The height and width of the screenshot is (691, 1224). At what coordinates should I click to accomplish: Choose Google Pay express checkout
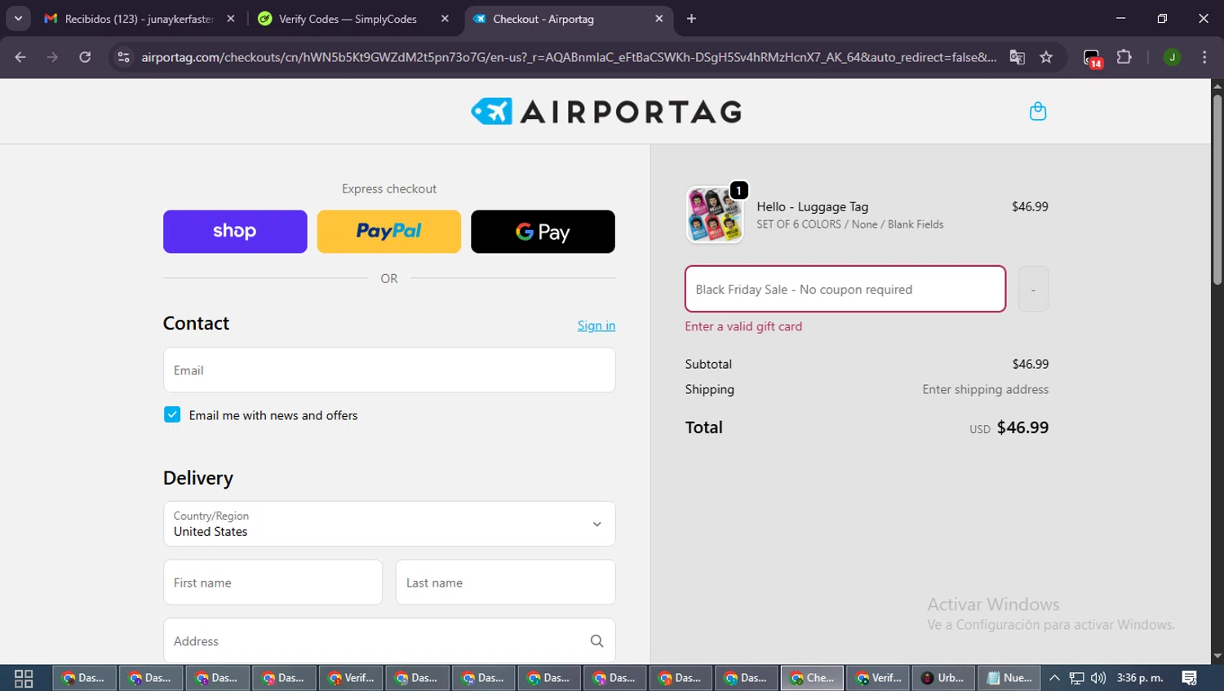point(543,232)
